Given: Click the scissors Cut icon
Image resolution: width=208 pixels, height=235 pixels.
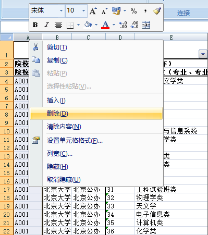Looking at the screenshot, I should (x=36, y=47).
